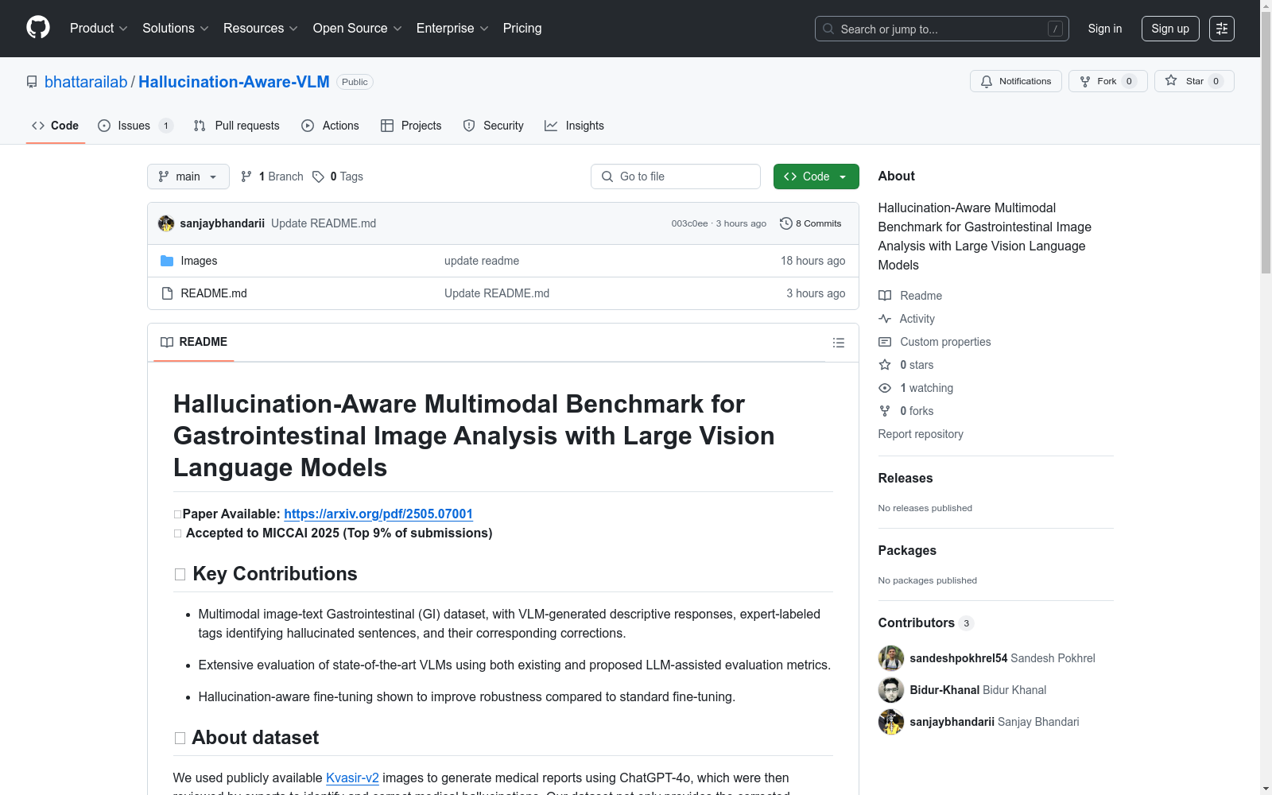Click the pulse icon beside Activity

coord(885,319)
